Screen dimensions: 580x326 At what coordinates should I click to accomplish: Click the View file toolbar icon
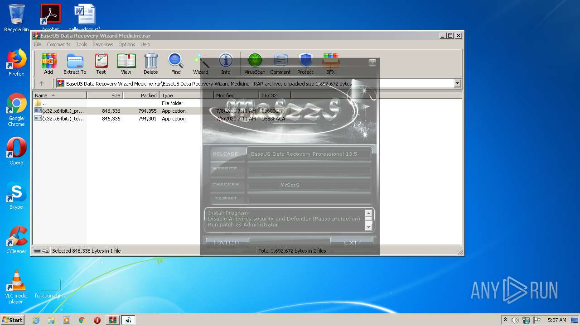tap(126, 63)
